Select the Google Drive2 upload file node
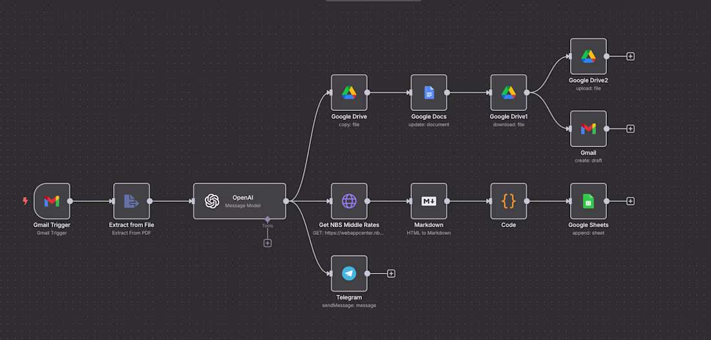The height and width of the screenshot is (340, 711). coord(589,56)
